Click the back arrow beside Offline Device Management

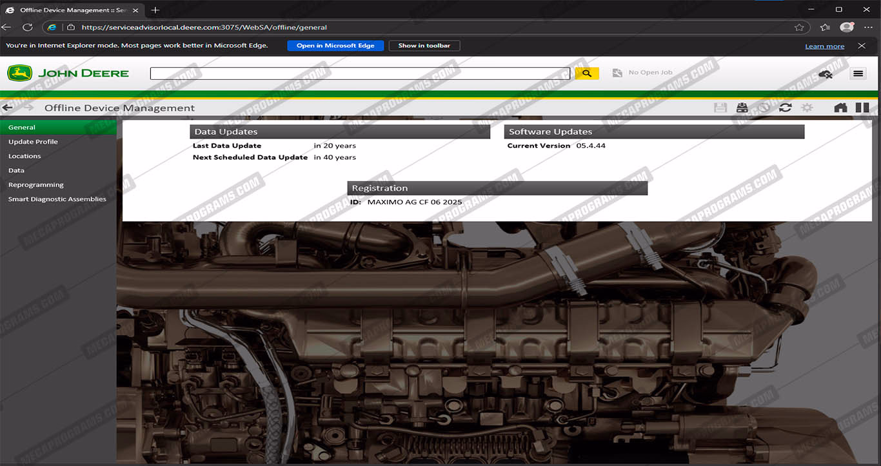click(8, 108)
